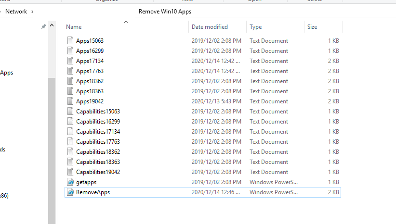This screenshot has width=396, height=224.
Task: Select the Apps17134 file icon
Action: [x=70, y=61]
